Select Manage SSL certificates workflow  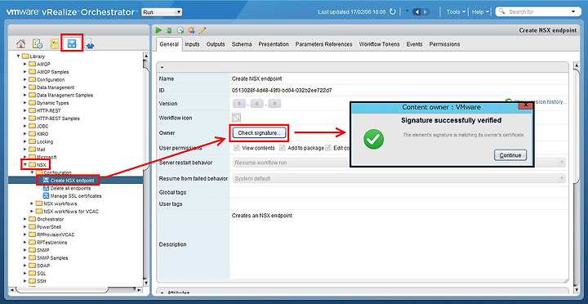coord(76,196)
